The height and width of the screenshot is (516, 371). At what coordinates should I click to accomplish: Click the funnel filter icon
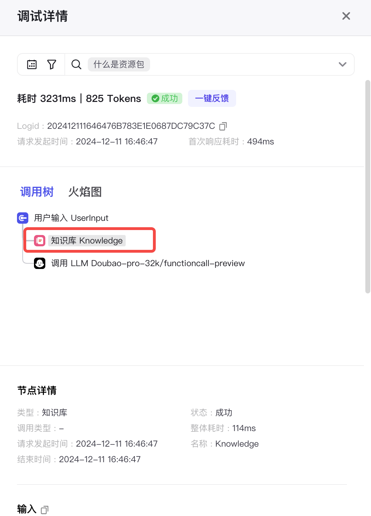click(52, 64)
